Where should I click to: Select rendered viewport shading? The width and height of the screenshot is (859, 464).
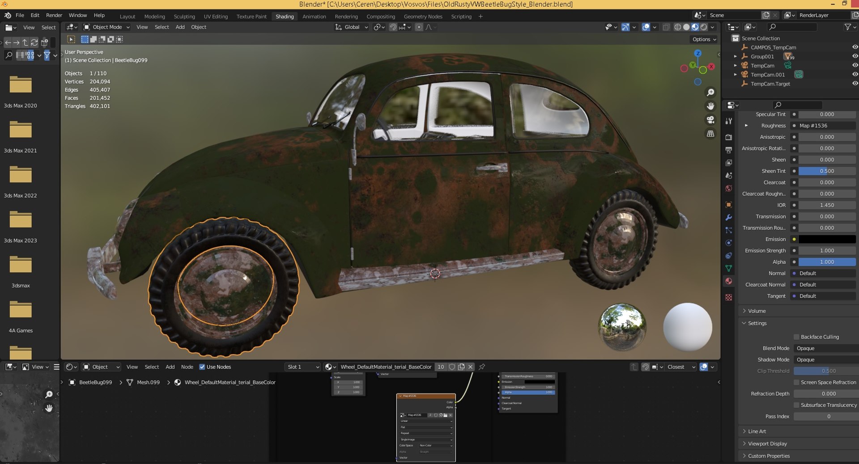(704, 27)
